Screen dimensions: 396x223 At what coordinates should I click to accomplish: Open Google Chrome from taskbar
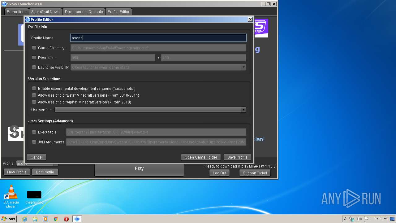pos(56,219)
